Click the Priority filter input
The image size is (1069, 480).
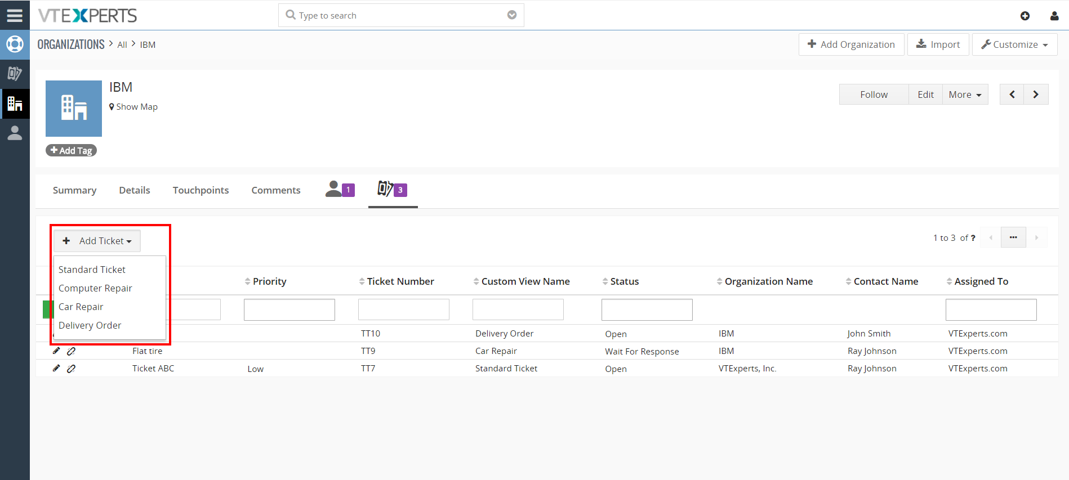[x=289, y=309]
